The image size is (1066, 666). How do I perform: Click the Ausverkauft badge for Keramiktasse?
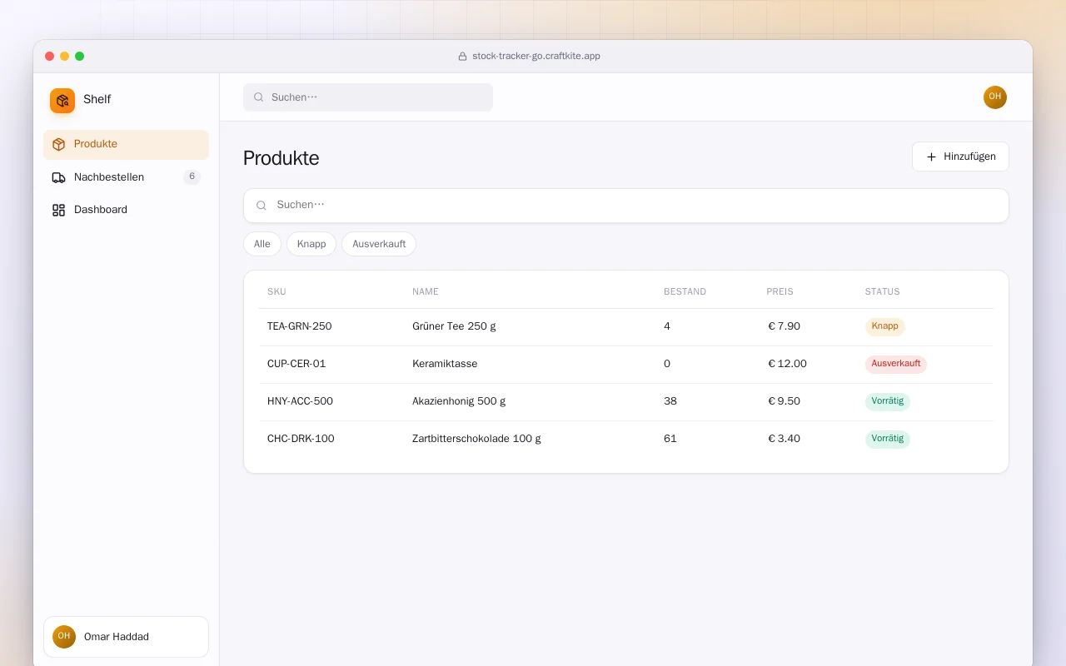pos(896,364)
